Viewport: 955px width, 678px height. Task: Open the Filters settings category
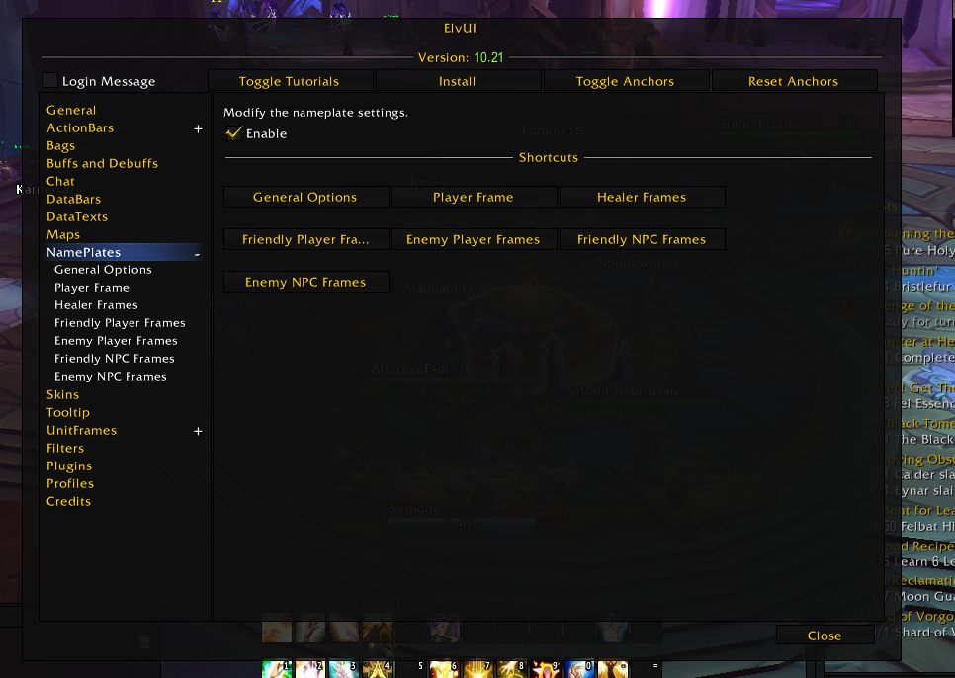(x=65, y=448)
